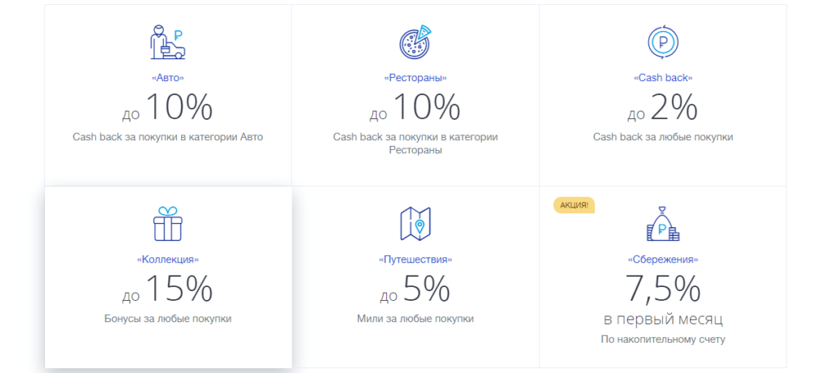Click the yellow «АКЦИЯ!» badge
This screenshot has width=831, height=373.
coord(574,204)
